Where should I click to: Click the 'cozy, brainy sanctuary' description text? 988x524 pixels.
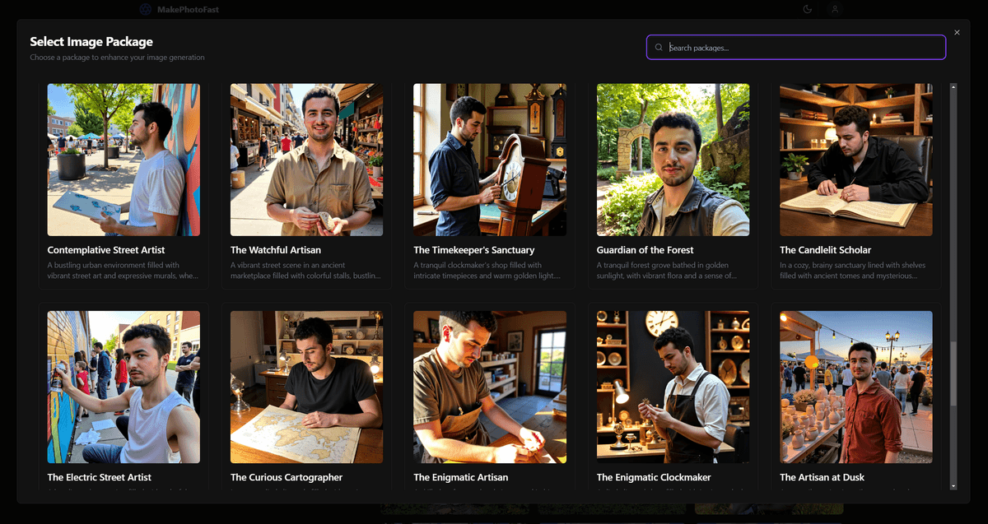click(855, 271)
